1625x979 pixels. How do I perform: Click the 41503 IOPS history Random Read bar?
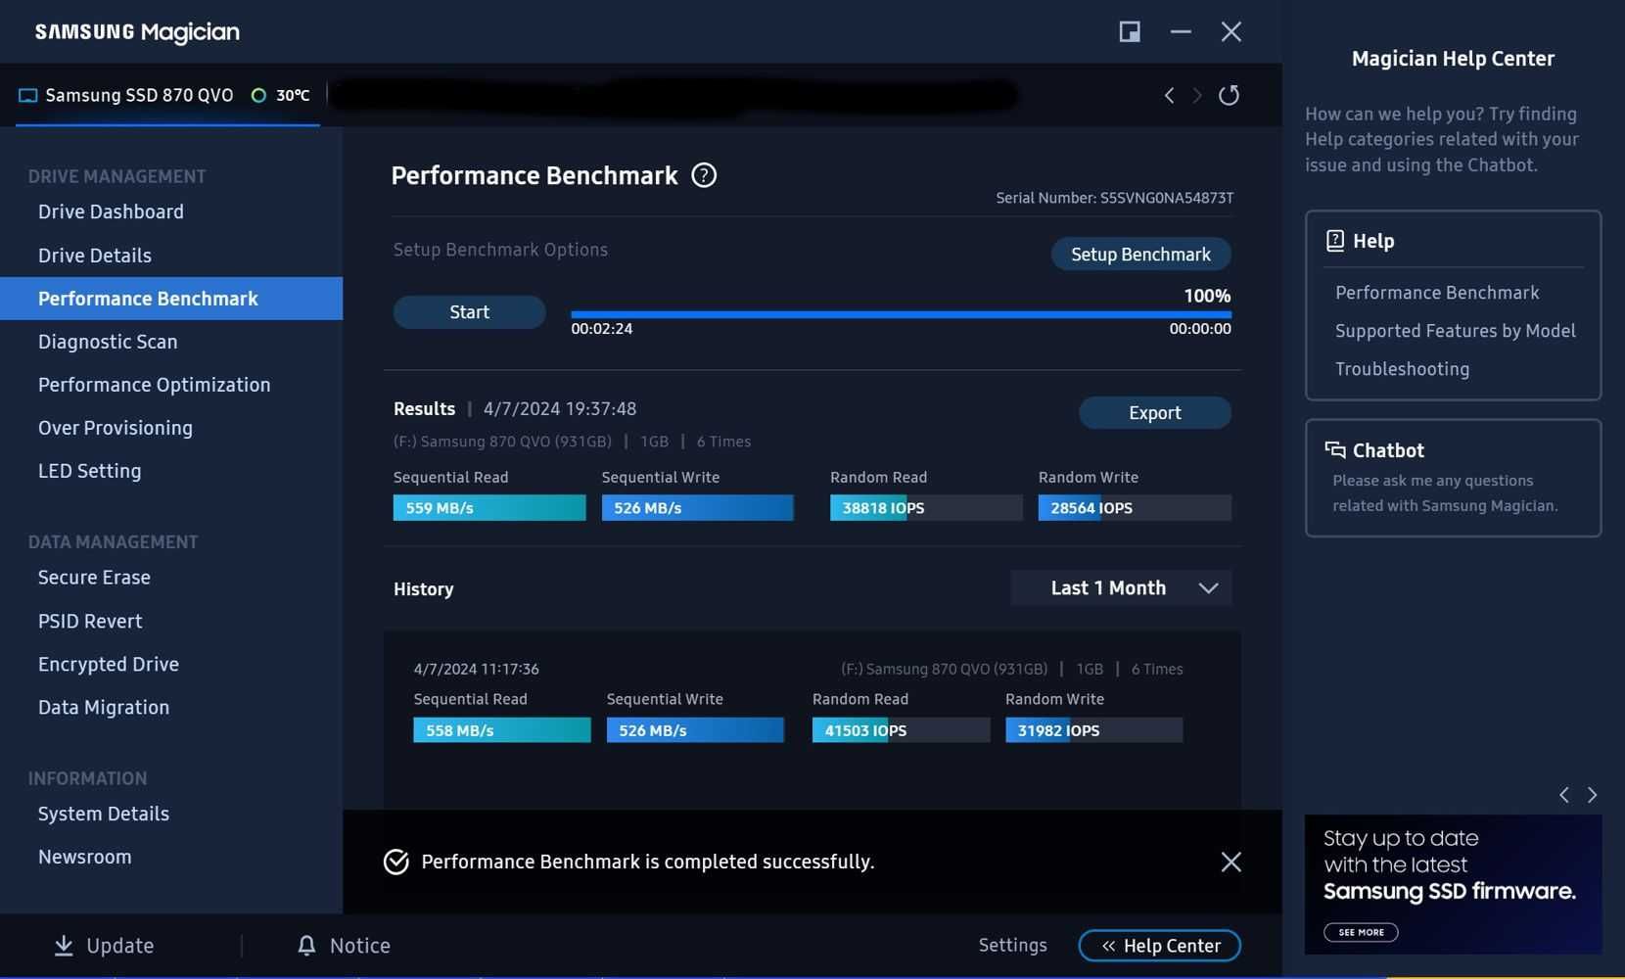[x=901, y=730]
